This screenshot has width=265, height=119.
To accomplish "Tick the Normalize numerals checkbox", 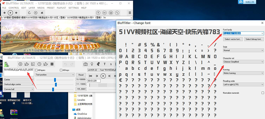I will 263,93.
